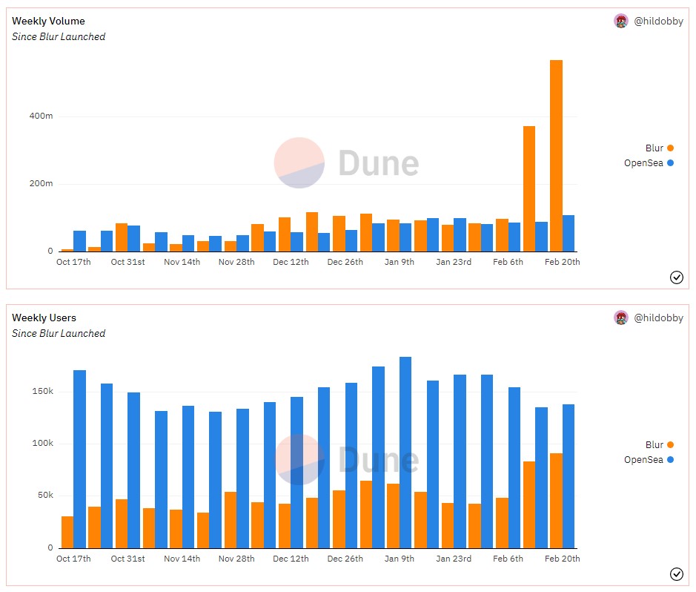Select the first blue OpenSea bar in Weekly Users
Image resolution: width=696 pixels, height=592 pixels.
tap(79, 459)
